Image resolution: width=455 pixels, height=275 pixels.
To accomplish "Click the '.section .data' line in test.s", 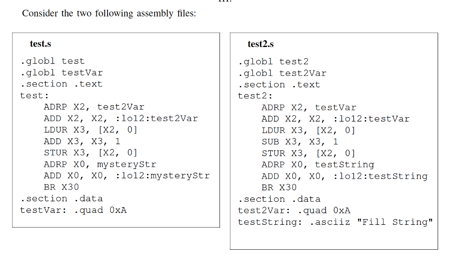I will click(61, 198).
